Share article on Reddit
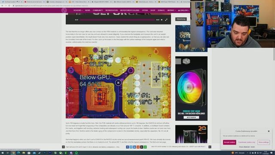 pos(138,147)
